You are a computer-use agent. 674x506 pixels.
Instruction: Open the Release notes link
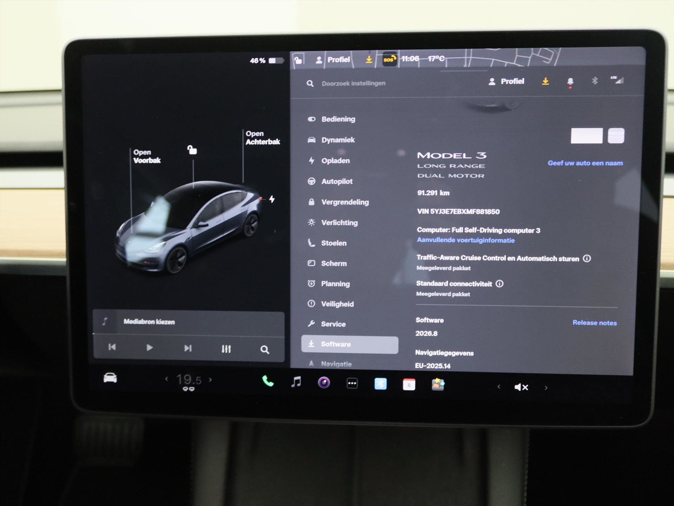click(x=595, y=323)
